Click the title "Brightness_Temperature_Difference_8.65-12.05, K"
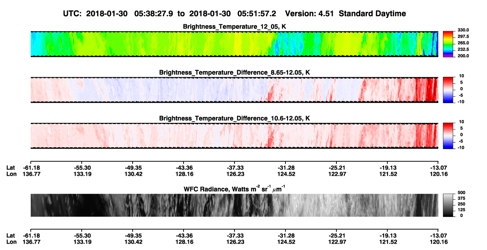 235,72
